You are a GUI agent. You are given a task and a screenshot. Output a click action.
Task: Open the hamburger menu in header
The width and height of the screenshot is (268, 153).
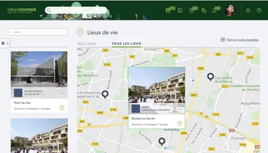[248, 10]
